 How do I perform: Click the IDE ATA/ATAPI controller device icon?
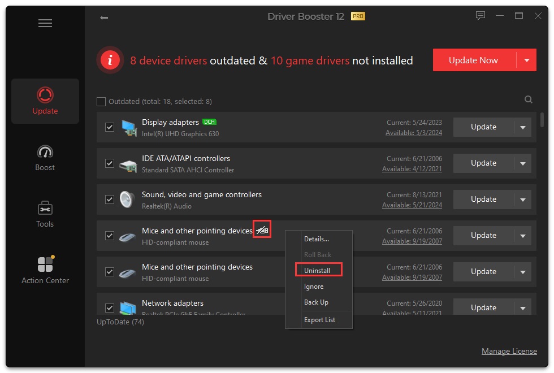pyautogui.click(x=128, y=166)
